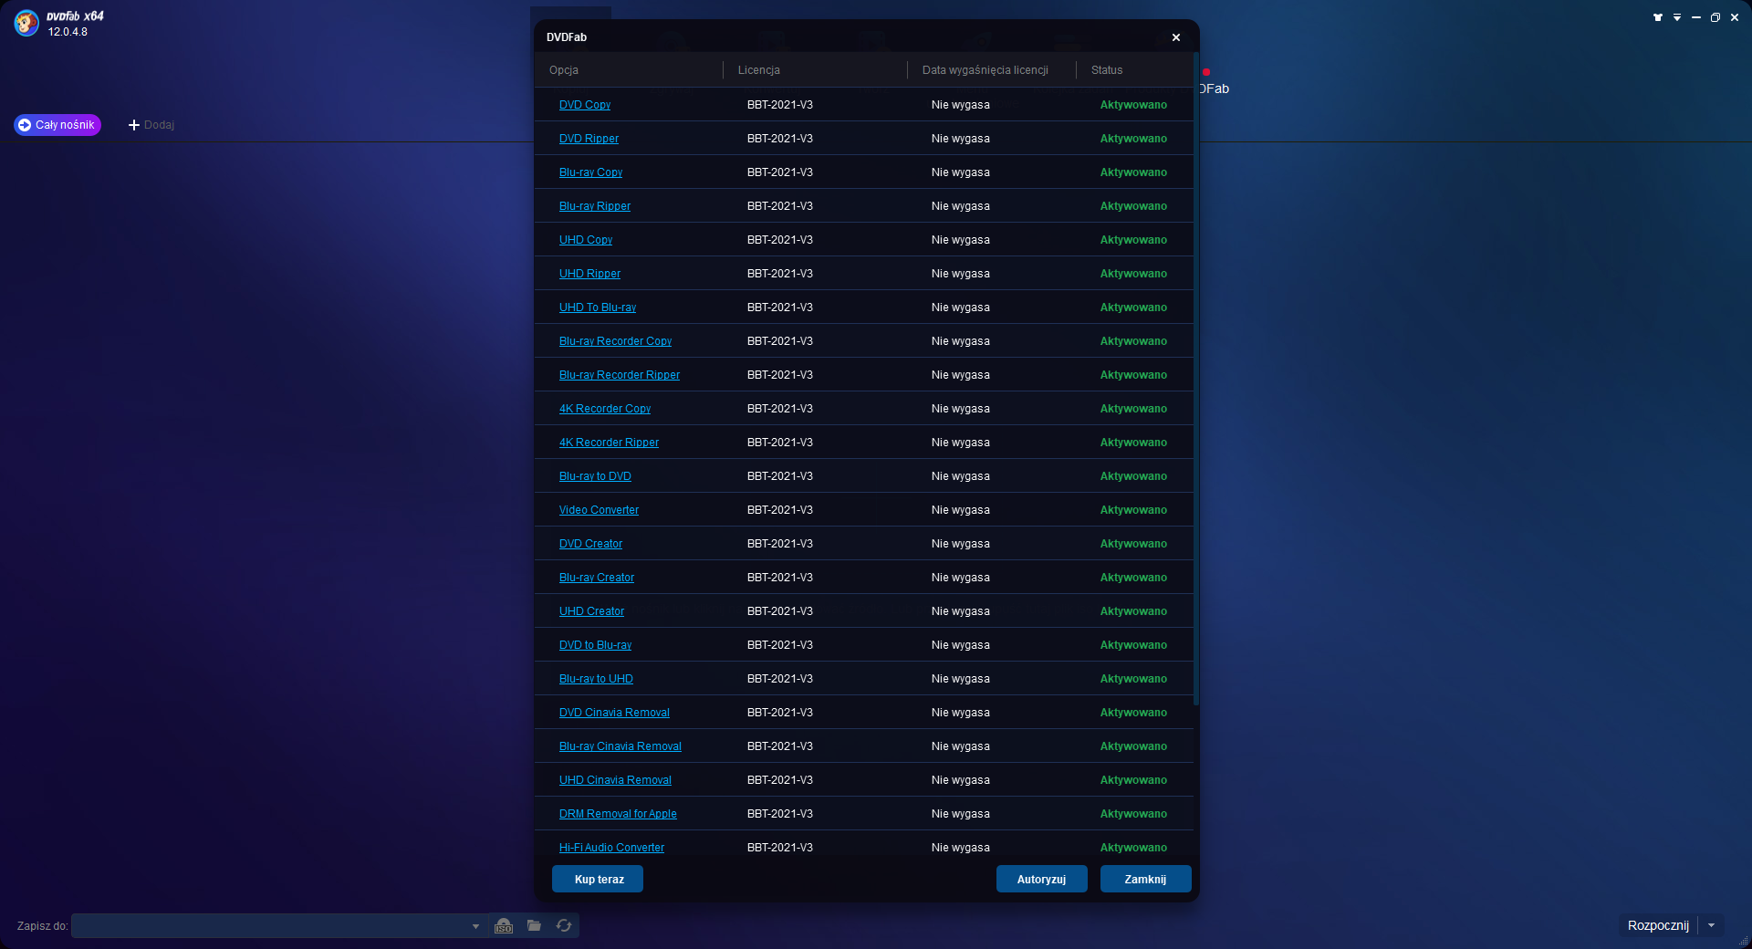Click Aktywowano status in DRM Removal for Apple row
Viewport: 1752px width, 949px height.
click(x=1133, y=814)
